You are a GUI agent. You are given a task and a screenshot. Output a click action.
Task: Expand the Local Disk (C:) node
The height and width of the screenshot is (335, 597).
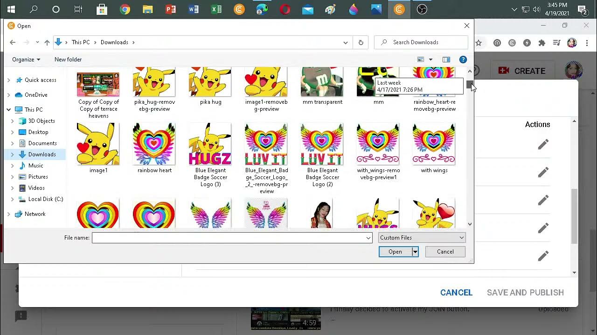click(13, 199)
